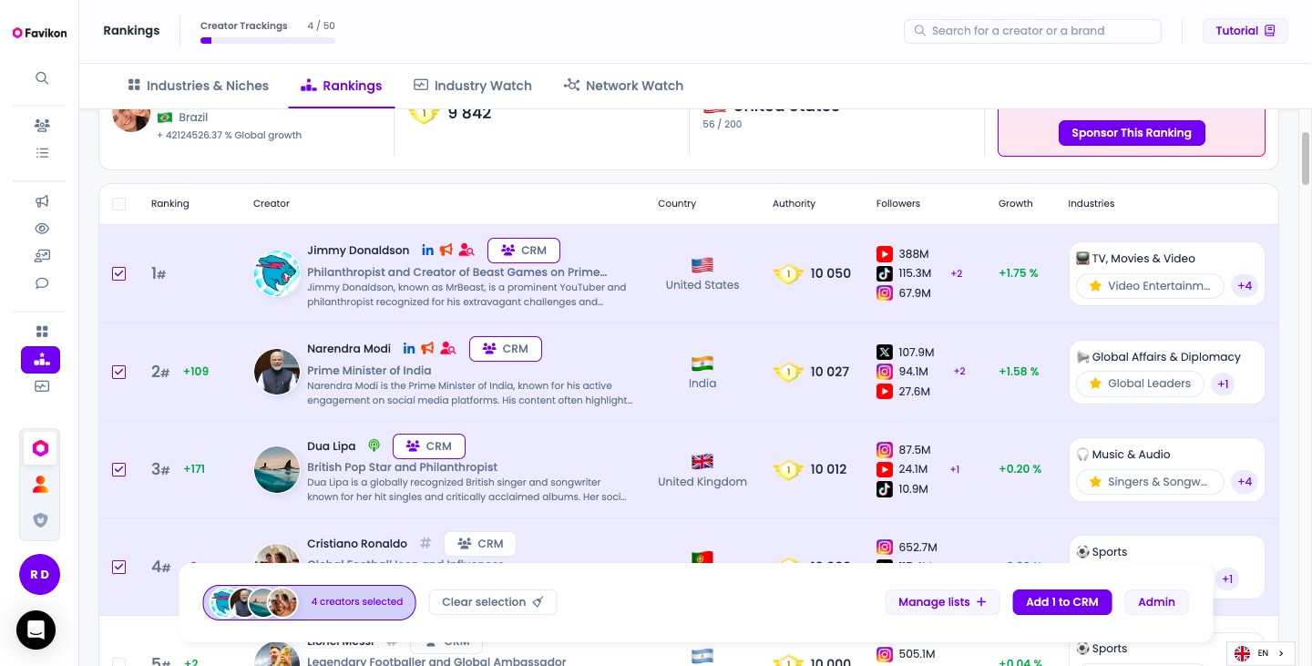Uncheck the Dua Lipa row checkbox
The image size is (1312, 666).
pyautogui.click(x=119, y=469)
